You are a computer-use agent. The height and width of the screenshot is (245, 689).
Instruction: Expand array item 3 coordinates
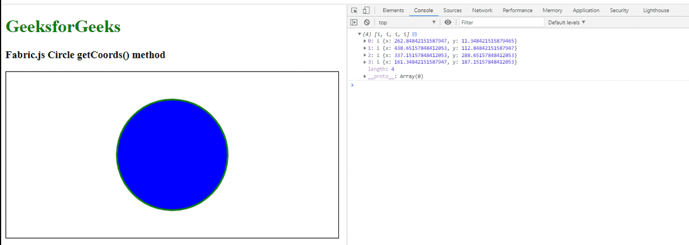tap(365, 62)
